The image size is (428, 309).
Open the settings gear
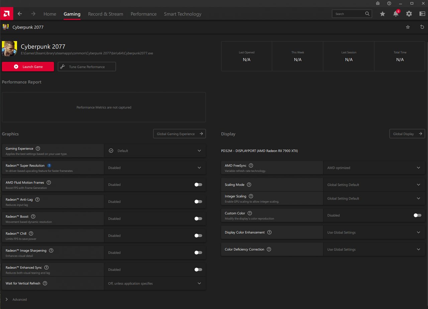coord(409,14)
